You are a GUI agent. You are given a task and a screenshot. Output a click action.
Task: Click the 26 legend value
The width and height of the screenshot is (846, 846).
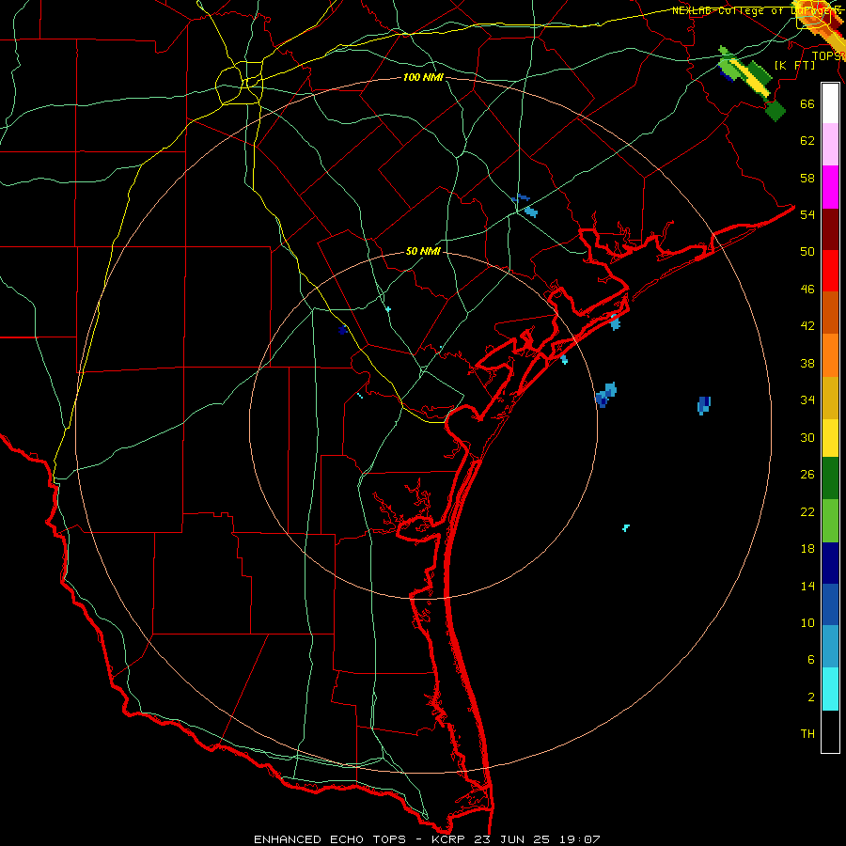(807, 475)
